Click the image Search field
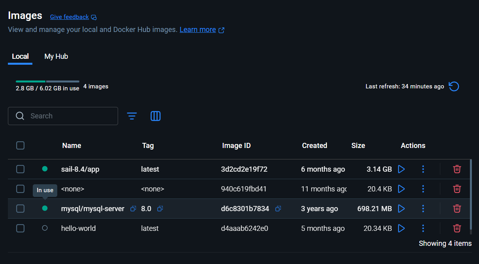 pos(67,116)
